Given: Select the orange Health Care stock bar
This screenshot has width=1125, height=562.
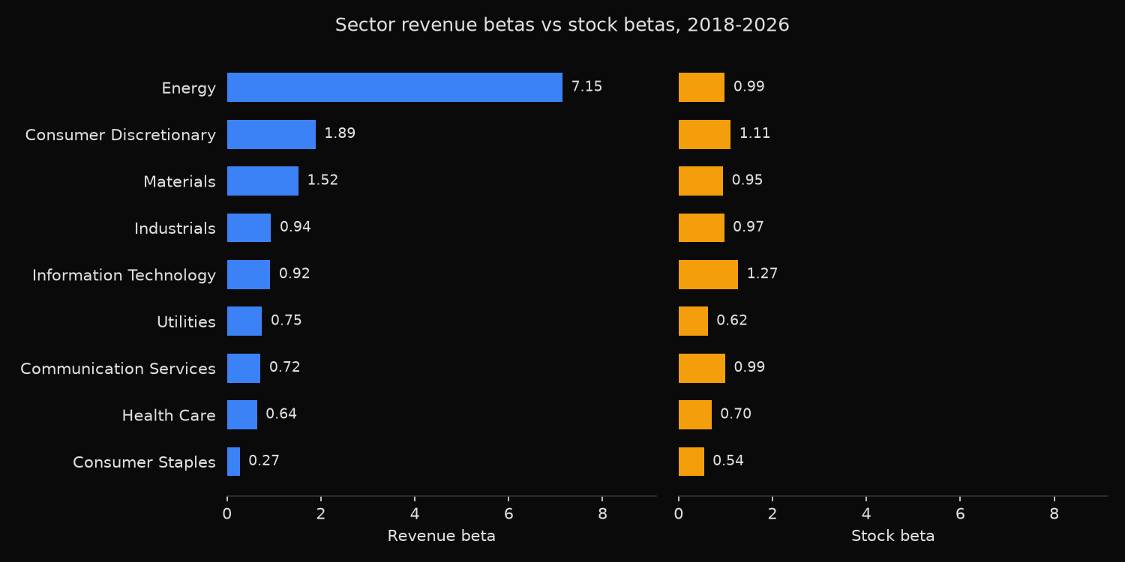Looking at the screenshot, I should 695,414.
